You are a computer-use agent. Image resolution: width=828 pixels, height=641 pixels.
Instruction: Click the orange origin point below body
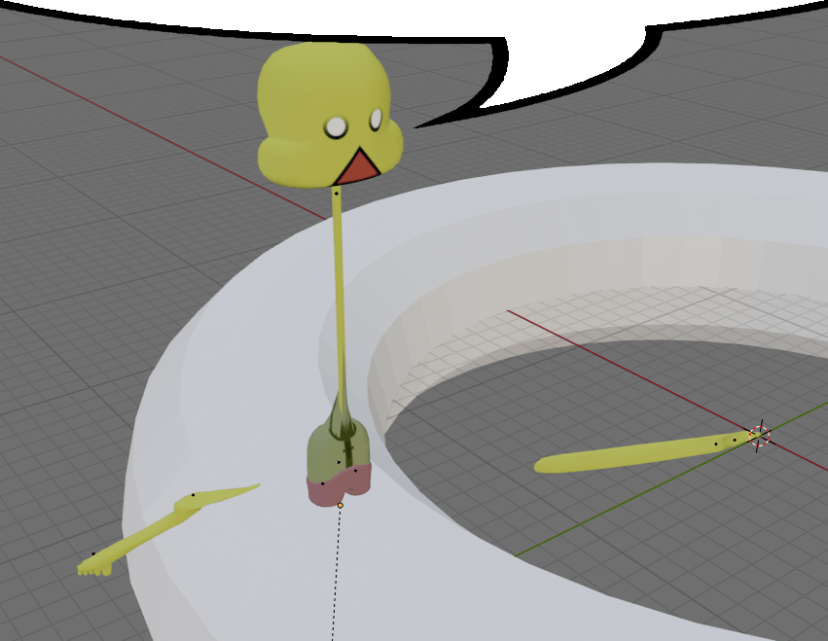point(340,505)
